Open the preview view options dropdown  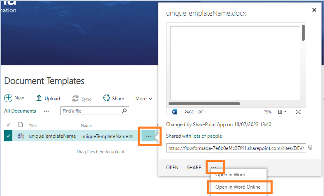282,112
